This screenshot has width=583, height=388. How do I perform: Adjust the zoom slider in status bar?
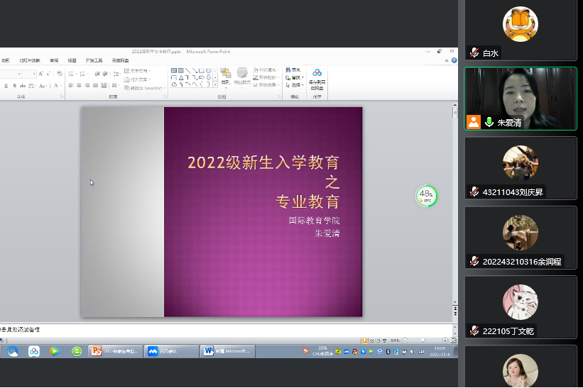[x=424, y=340]
